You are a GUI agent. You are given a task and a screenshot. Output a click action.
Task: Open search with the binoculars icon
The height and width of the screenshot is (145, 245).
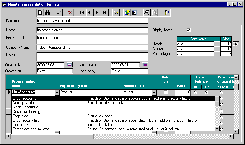point(48,13)
